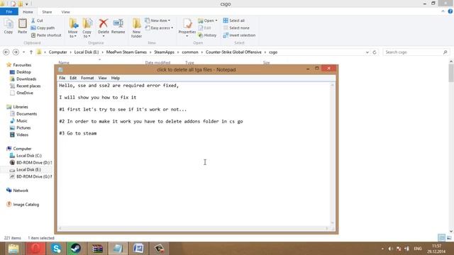Select Local Disk (C:) in navigation pane
The image size is (454, 255).
[28, 156]
